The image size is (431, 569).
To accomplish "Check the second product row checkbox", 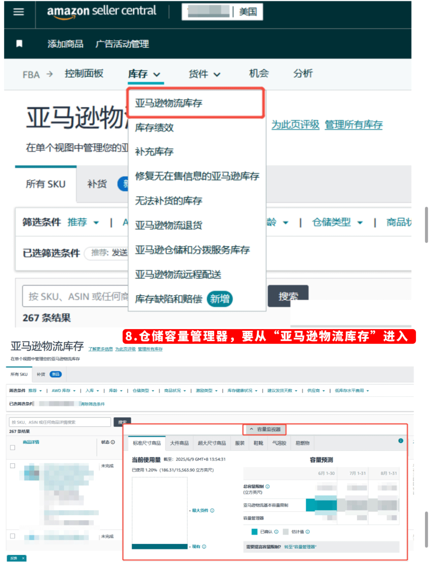I will 12,536.
